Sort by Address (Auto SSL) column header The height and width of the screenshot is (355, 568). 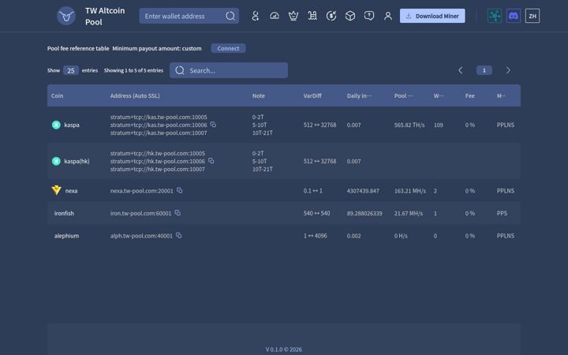coord(135,95)
